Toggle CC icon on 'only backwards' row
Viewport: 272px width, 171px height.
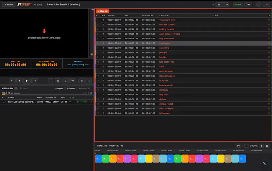click(x=269, y=39)
